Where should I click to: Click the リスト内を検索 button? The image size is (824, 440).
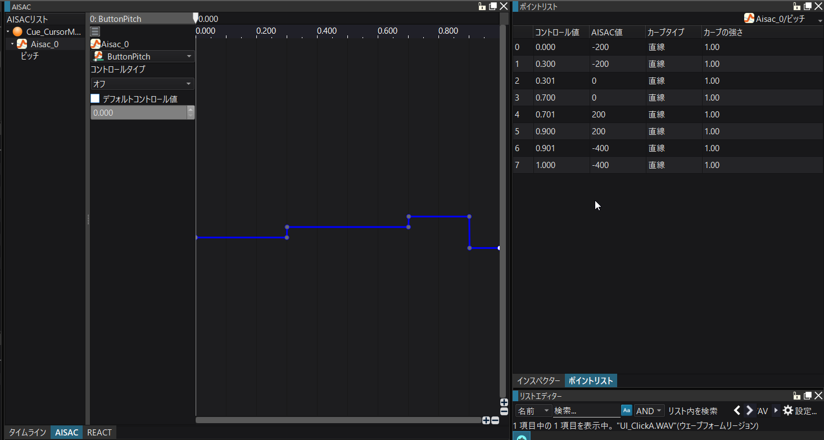(692, 411)
